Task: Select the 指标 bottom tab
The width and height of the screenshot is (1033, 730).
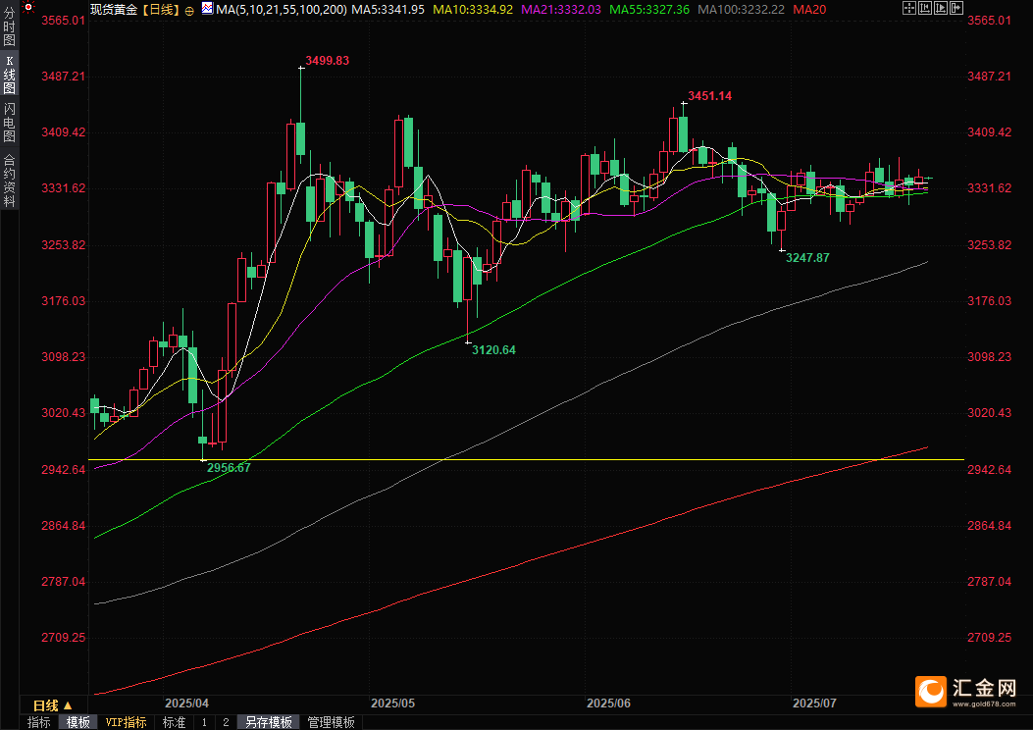Action: click(x=39, y=722)
